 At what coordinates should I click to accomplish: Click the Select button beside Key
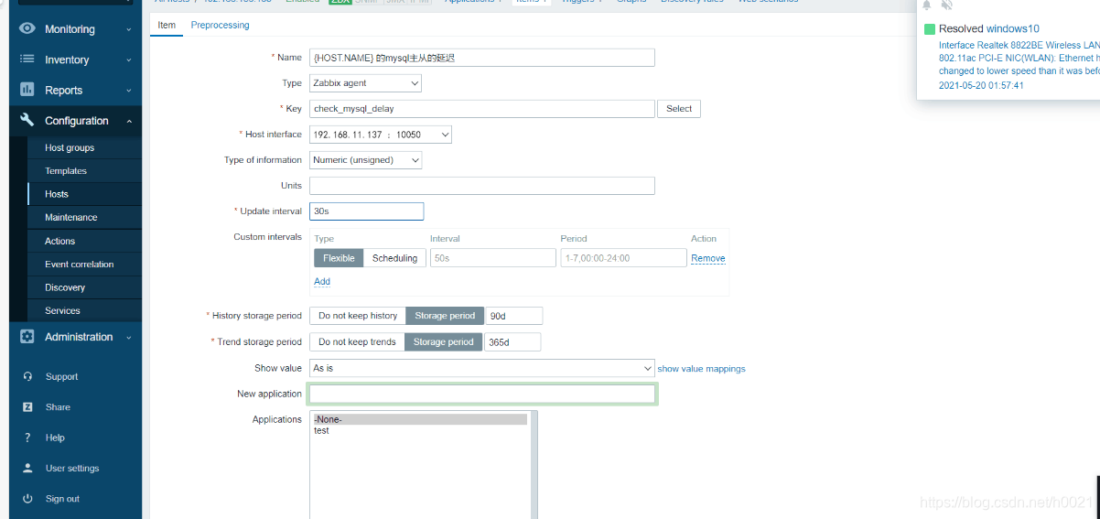click(679, 109)
